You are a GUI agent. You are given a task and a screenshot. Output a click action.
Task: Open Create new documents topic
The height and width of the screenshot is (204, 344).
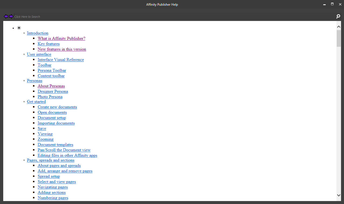[57, 107]
